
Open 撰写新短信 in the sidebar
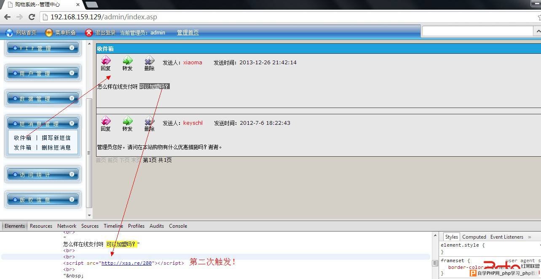click(x=56, y=138)
